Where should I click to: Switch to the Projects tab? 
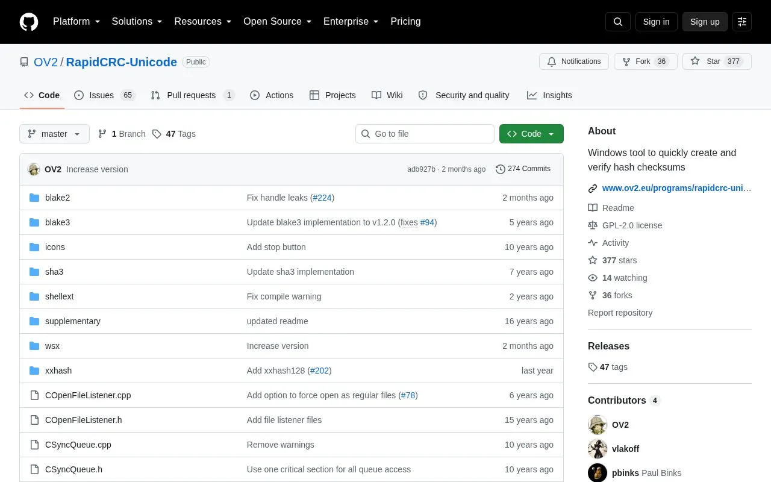[x=332, y=95]
